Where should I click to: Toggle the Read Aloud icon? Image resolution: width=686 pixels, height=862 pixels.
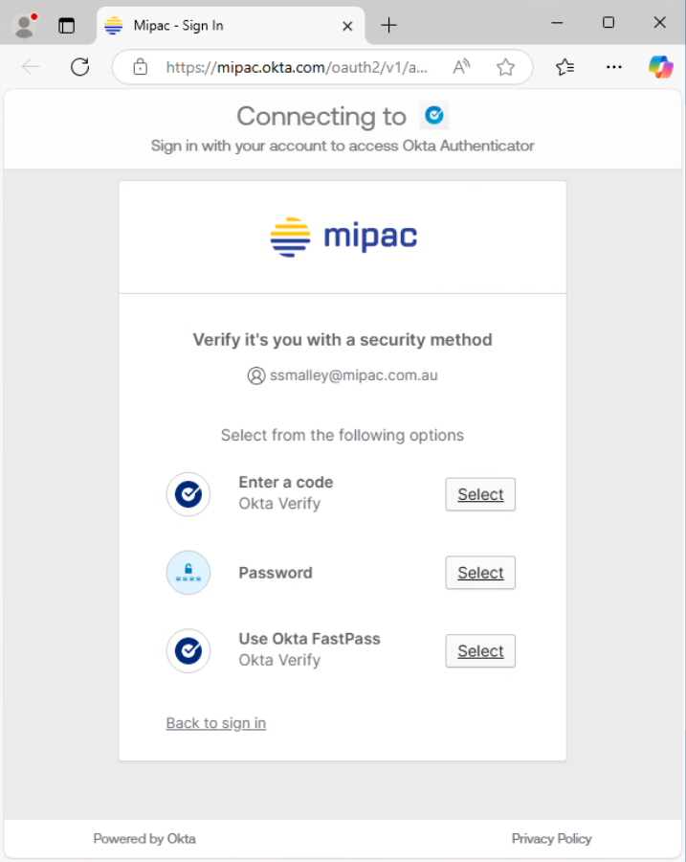click(x=462, y=67)
